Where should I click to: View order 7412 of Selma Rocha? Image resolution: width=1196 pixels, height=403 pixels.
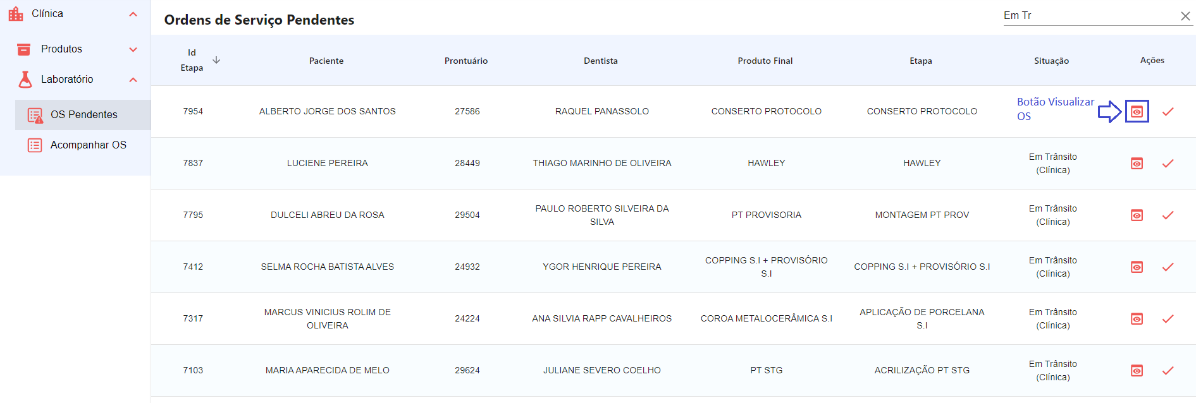coord(1137,267)
